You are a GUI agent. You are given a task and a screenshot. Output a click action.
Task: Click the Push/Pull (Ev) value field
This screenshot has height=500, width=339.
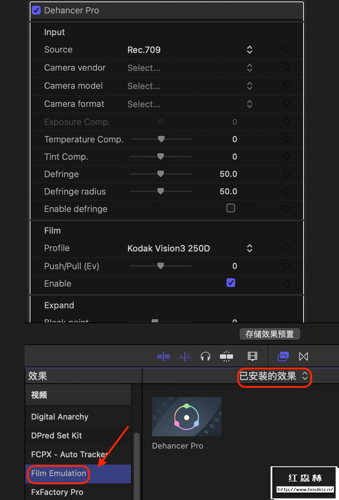235,266
